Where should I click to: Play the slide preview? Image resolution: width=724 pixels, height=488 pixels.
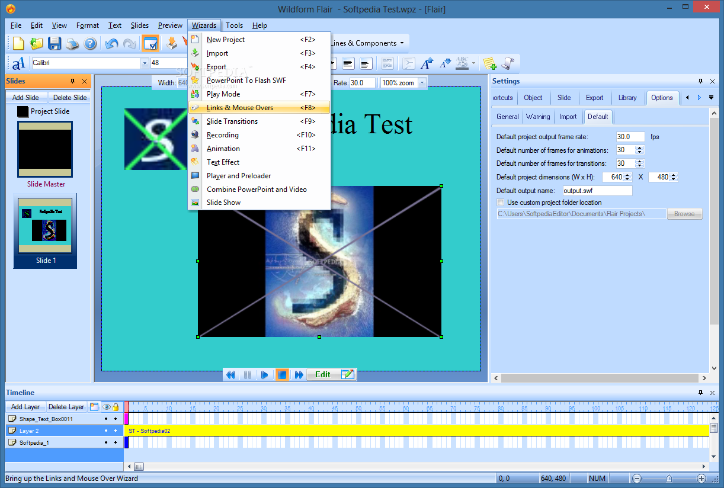pos(265,374)
